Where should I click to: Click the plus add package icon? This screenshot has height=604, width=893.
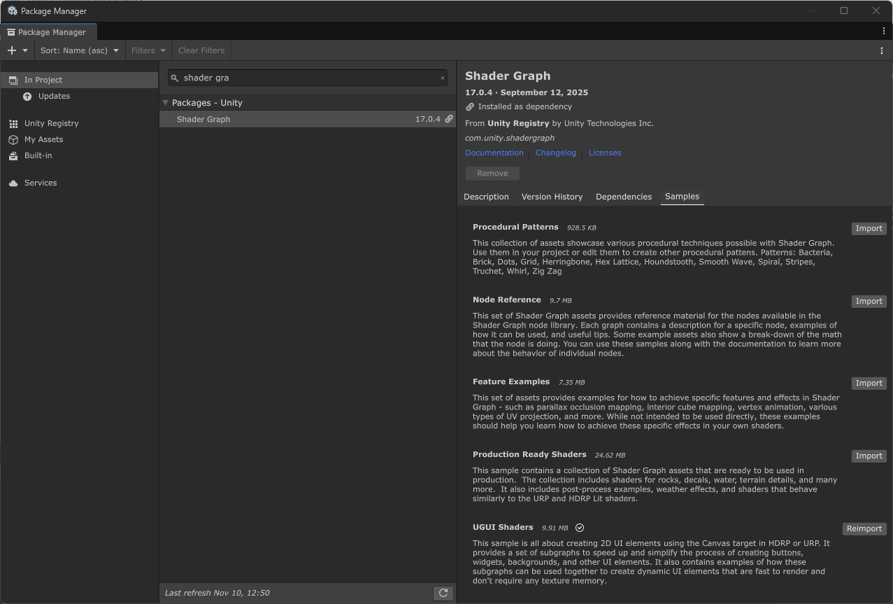pos(11,50)
